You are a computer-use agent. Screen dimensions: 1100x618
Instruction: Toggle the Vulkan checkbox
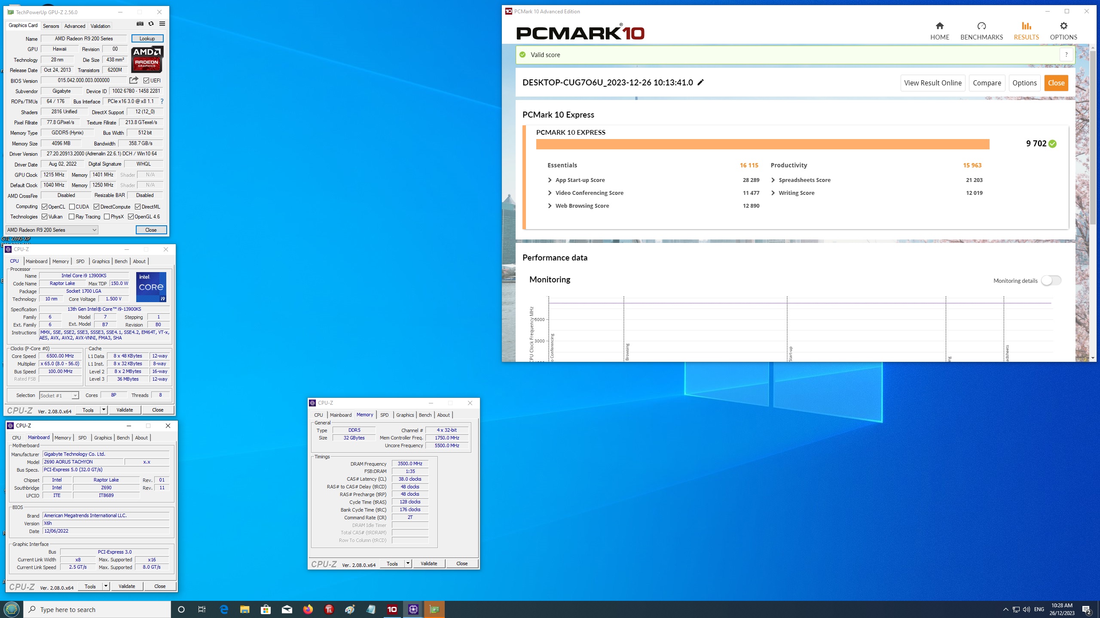pyautogui.click(x=44, y=217)
